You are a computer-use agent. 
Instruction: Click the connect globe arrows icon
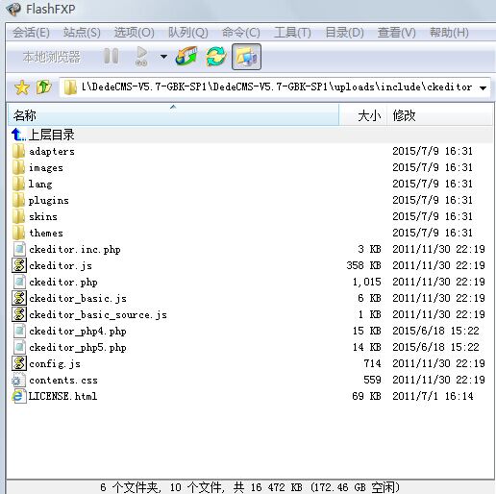186,57
